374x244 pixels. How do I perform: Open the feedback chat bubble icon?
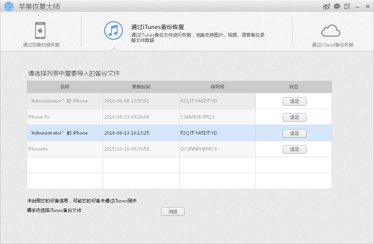click(336, 6)
